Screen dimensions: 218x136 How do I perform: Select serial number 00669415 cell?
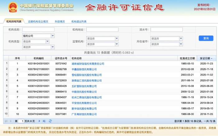(x=61, y=92)
